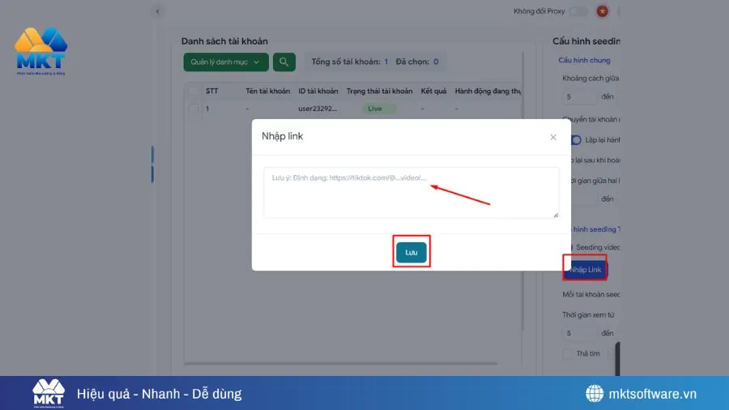Click the horizontal scrollbar under the account table
The image size is (729, 410).
[341, 364]
